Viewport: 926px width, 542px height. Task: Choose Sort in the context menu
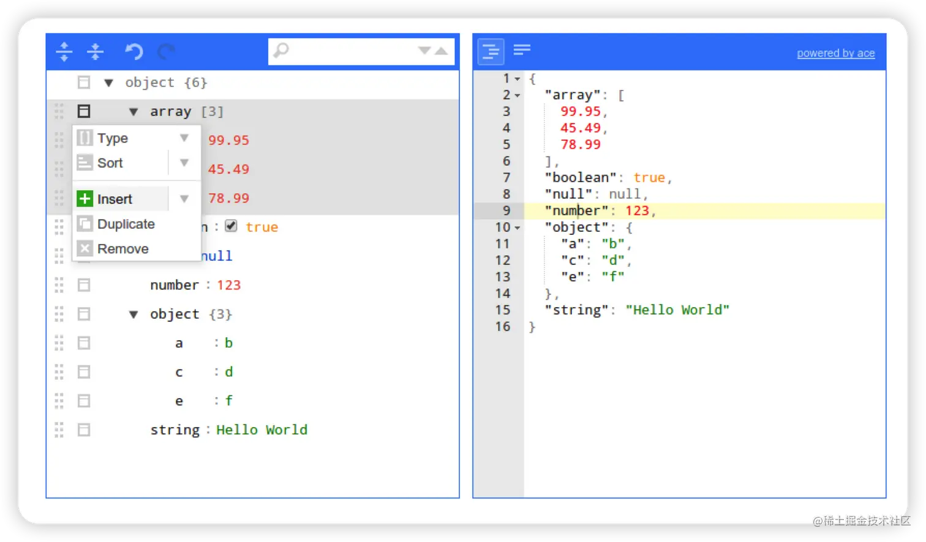[121, 163]
